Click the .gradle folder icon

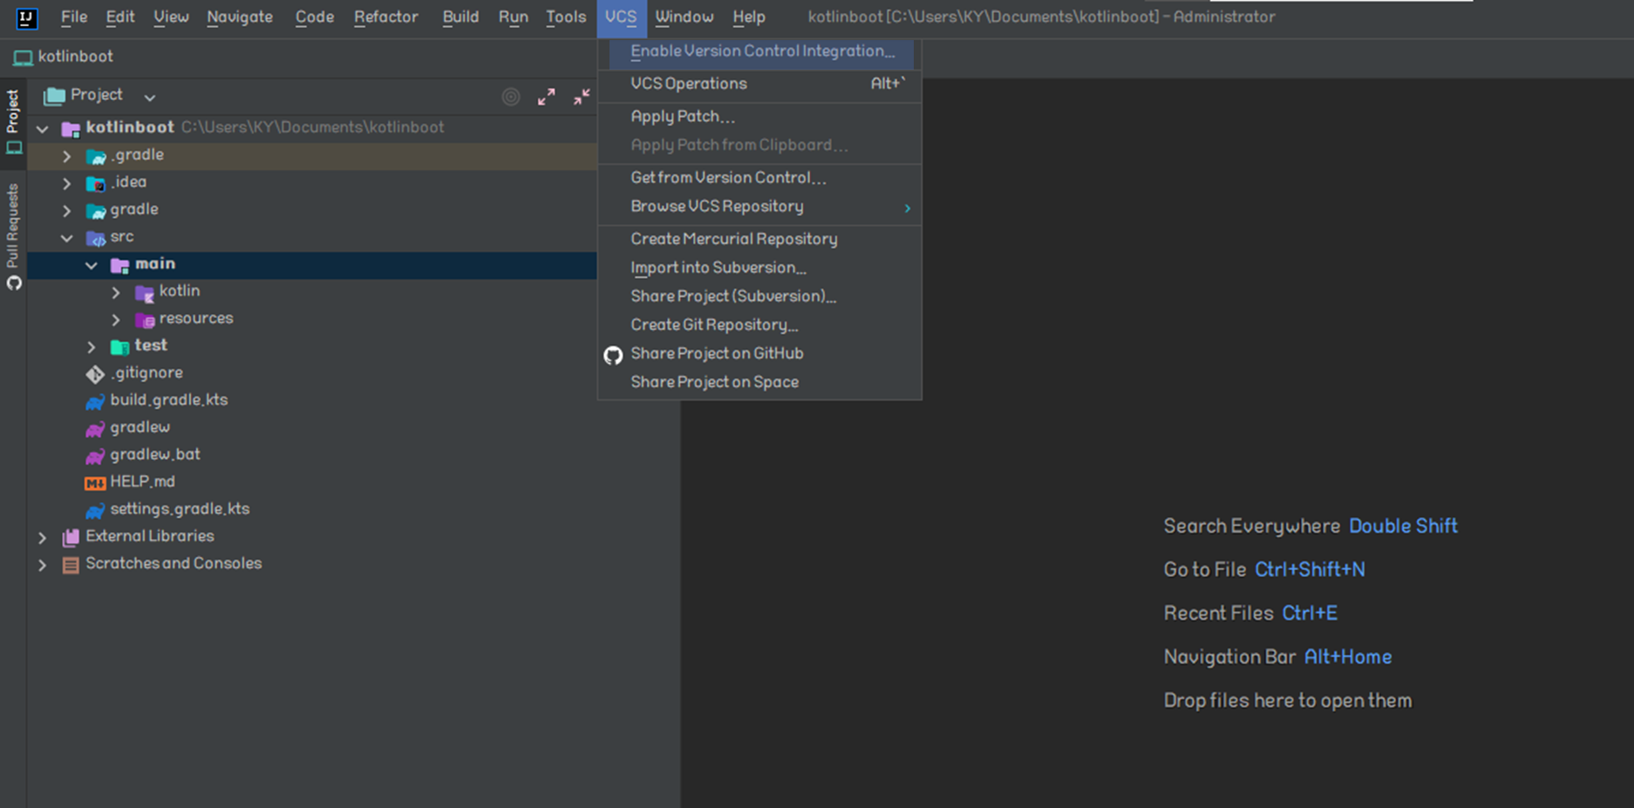[x=96, y=156]
